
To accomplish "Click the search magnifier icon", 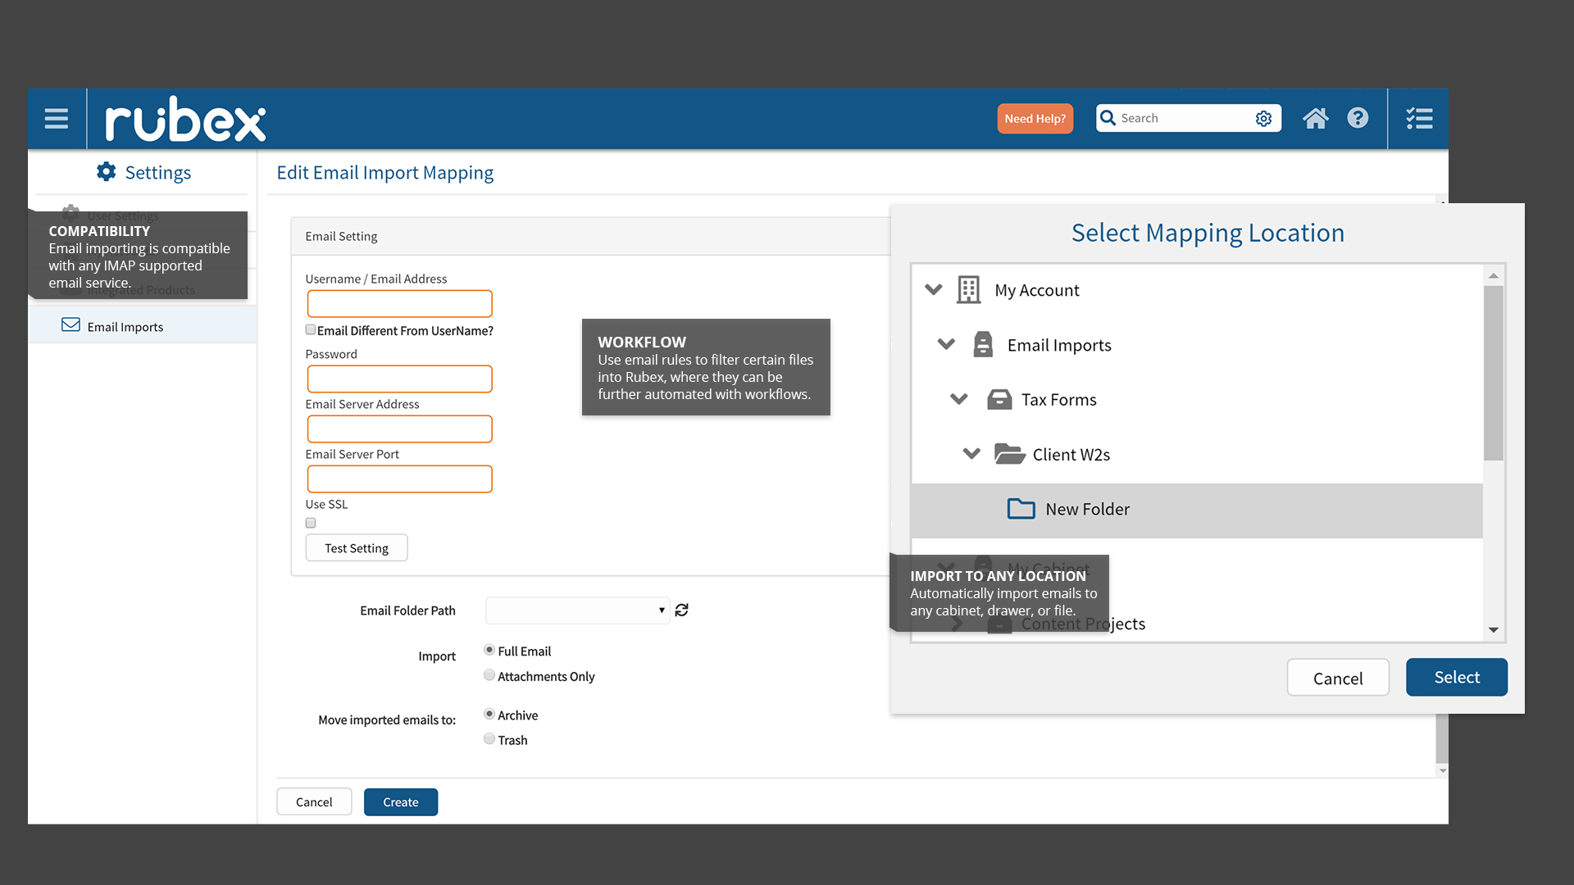I will coord(1108,118).
